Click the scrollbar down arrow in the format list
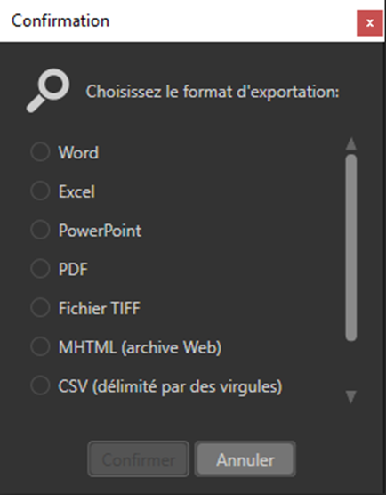The height and width of the screenshot is (495, 386). [x=351, y=396]
